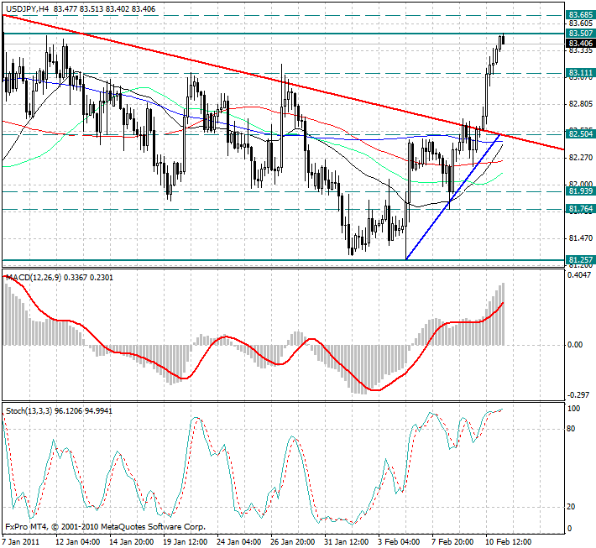Click the 82.504 price level label
596x548 pixels.
[x=581, y=134]
